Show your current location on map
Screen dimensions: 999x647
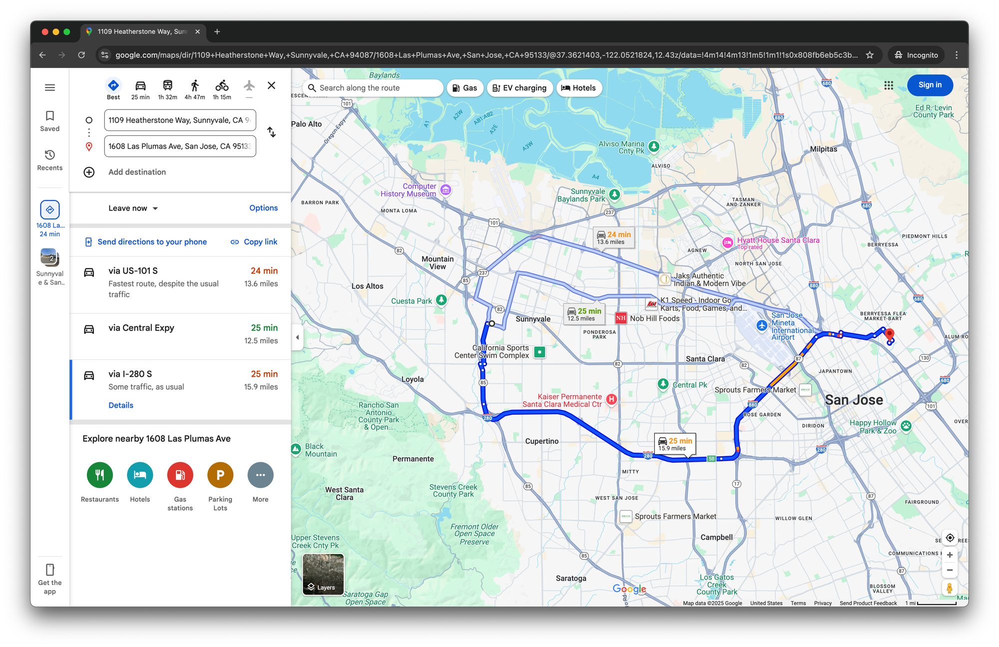(950, 538)
